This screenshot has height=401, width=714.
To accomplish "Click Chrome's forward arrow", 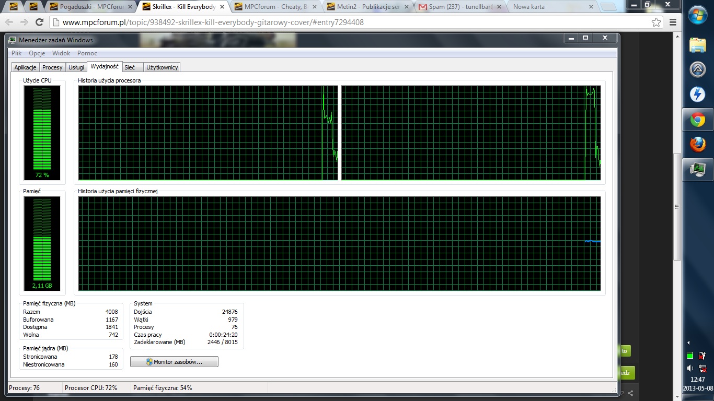I will [x=24, y=22].
